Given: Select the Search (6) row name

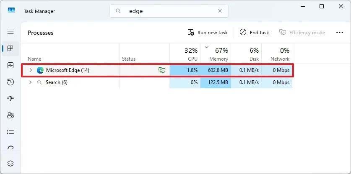Looking at the screenshot, I should (x=57, y=82).
